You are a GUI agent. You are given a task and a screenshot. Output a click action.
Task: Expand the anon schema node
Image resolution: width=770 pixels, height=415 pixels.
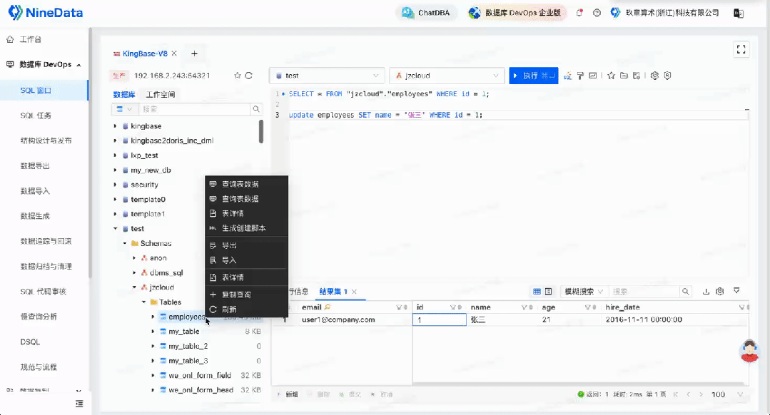click(x=134, y=258)
